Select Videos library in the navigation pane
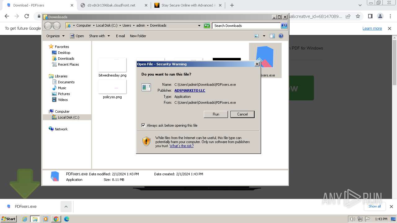Viewport: 397px width, 223px height. pyautogui.click(x=60, y=100)
